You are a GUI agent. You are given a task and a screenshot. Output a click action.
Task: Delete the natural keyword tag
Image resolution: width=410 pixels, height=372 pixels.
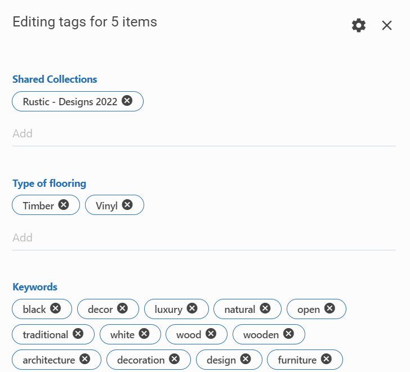[x=265, y=308]
